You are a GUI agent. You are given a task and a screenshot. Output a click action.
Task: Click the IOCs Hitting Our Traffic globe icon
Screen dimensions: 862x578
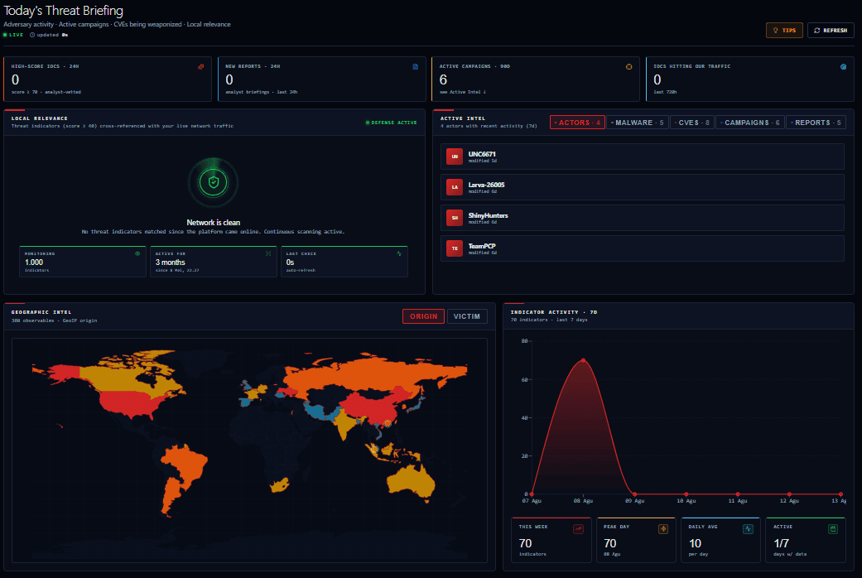(x=843, y=66)
